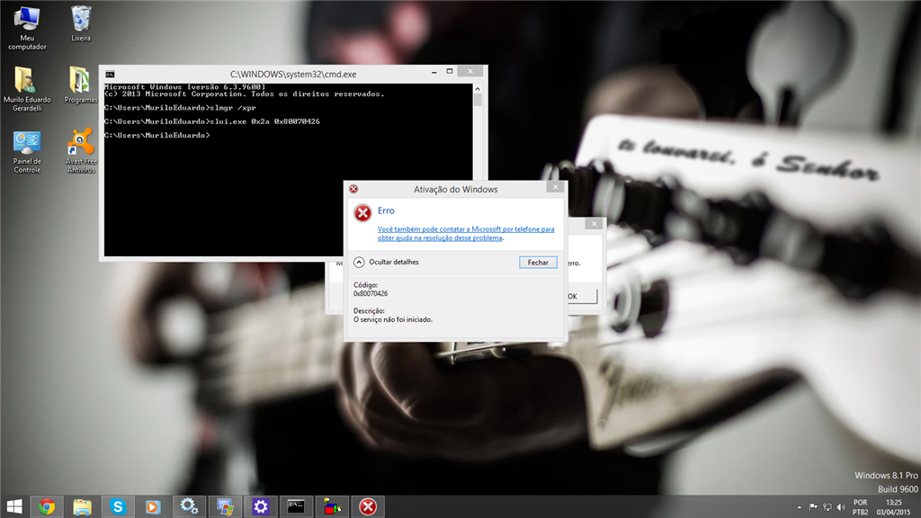Close the background dialog behind activation window
Viewport: 921px width, 518px height.
click(x=594, y=224)
